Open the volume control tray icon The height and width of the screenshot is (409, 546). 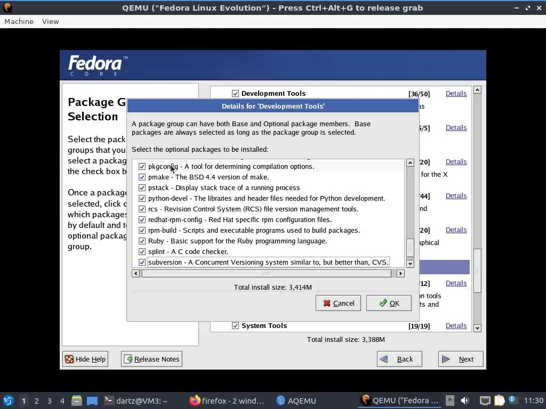pos(465,400)
